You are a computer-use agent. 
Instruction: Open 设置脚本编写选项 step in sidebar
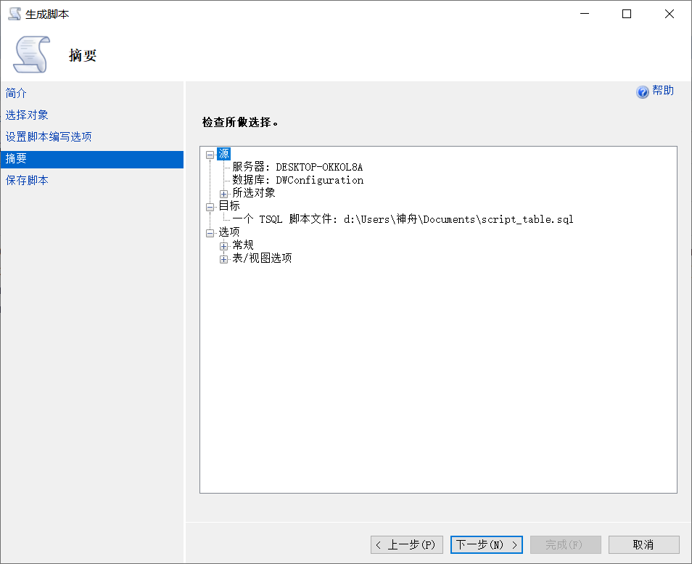[x=49, y=136]
